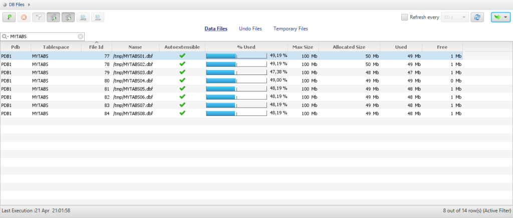Click the blue refresh arrows button

[x=477, y=17]
